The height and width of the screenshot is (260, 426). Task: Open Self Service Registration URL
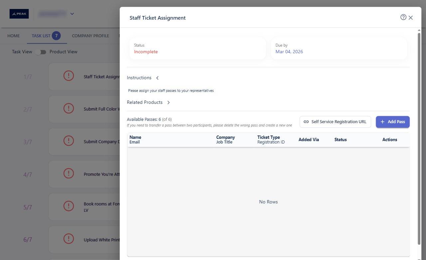pyautogui.click(x=335, y=122)
